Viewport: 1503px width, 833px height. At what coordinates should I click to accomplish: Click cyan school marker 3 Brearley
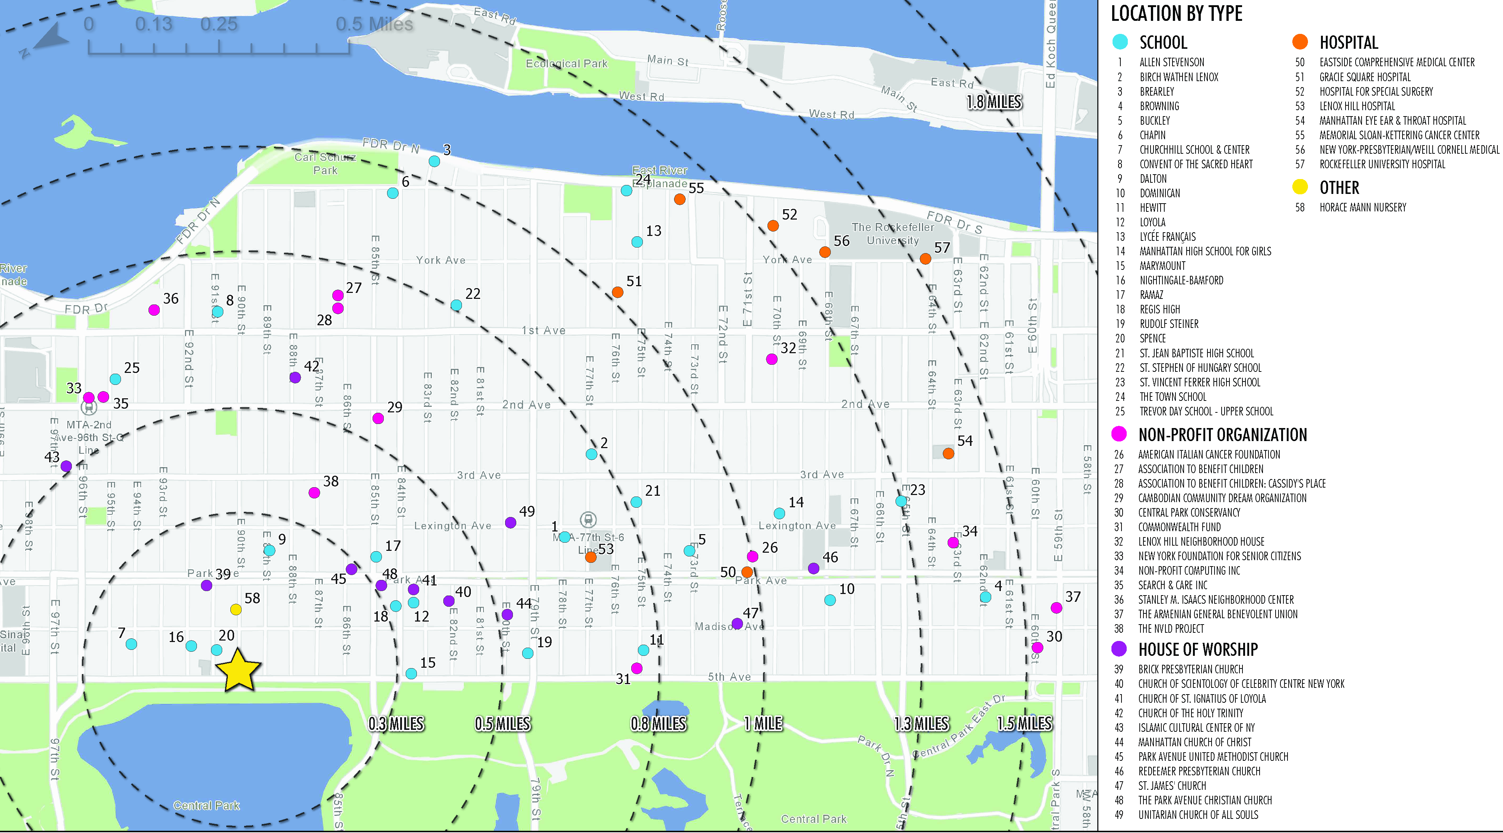tap(434, 162)
